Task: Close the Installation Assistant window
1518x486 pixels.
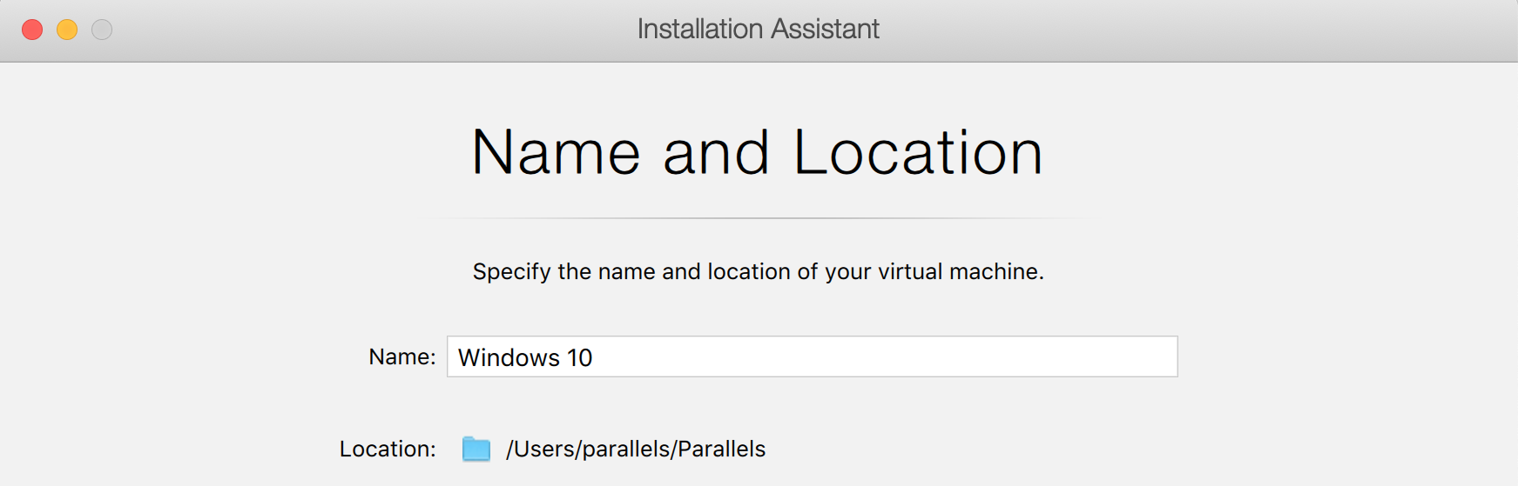Action: pos(32,30)
